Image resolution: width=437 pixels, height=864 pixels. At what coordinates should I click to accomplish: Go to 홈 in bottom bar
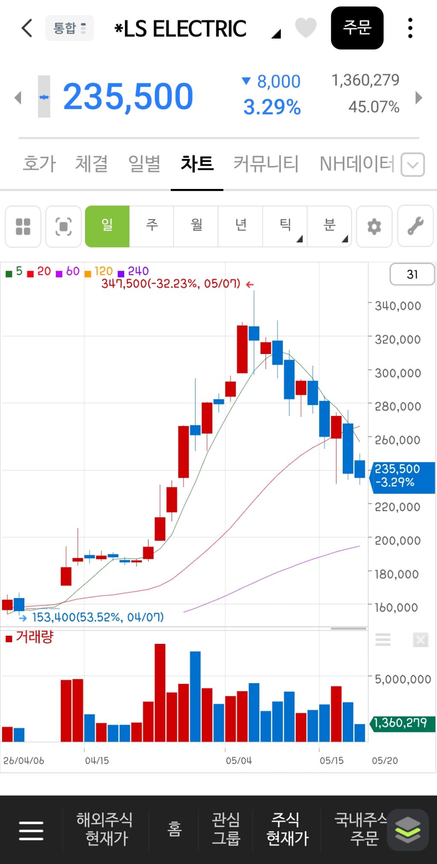(x=175, y=829)
